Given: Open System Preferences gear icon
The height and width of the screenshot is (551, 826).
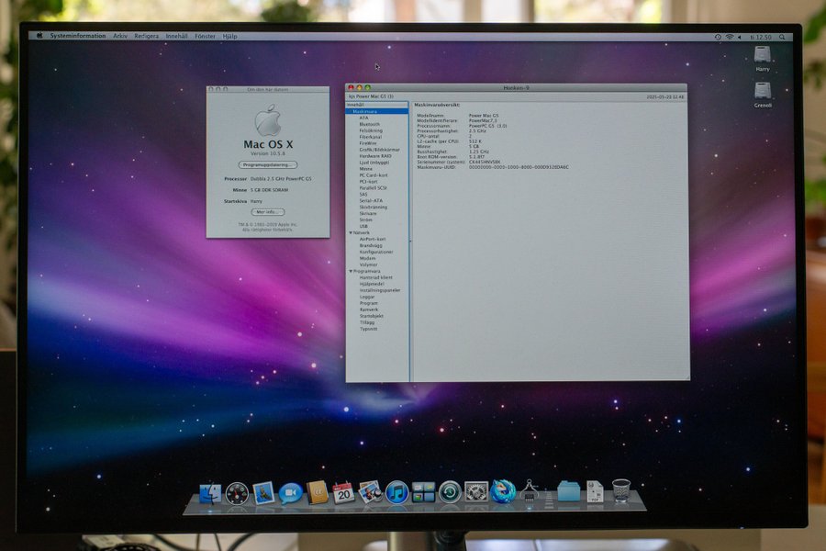Looking at the screenshot, I should point(476,492).
